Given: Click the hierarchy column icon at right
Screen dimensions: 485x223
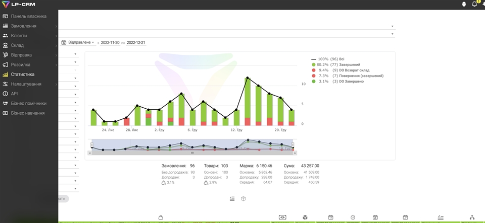Looking at the screenshot, I should 472,217.
